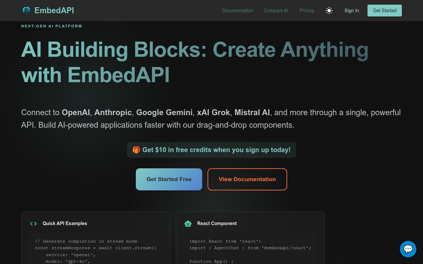Click the free credits signup banner

[211, 150]
